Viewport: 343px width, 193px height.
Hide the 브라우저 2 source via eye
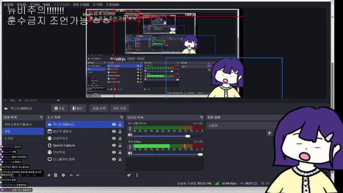click(x=114, y=138)
